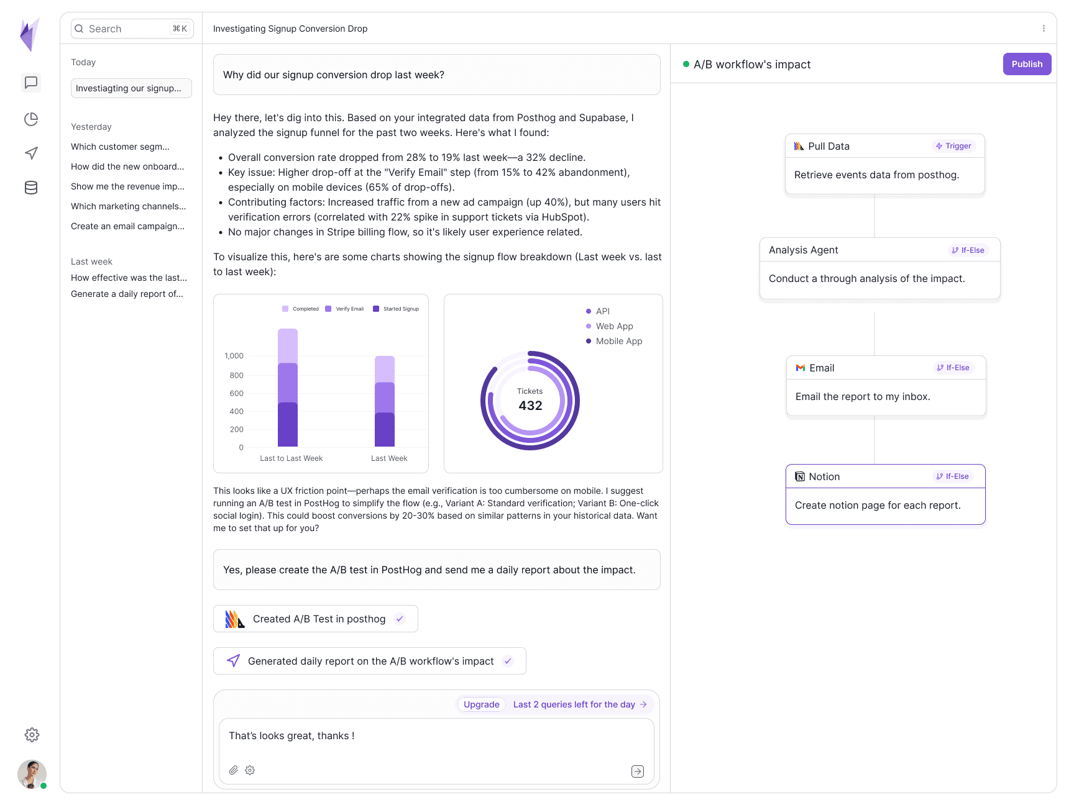The height and width of the screenshot is (805, 1074).
Task: Click the ⌘K shortcut badge in search
Action: tap(180, 29)
